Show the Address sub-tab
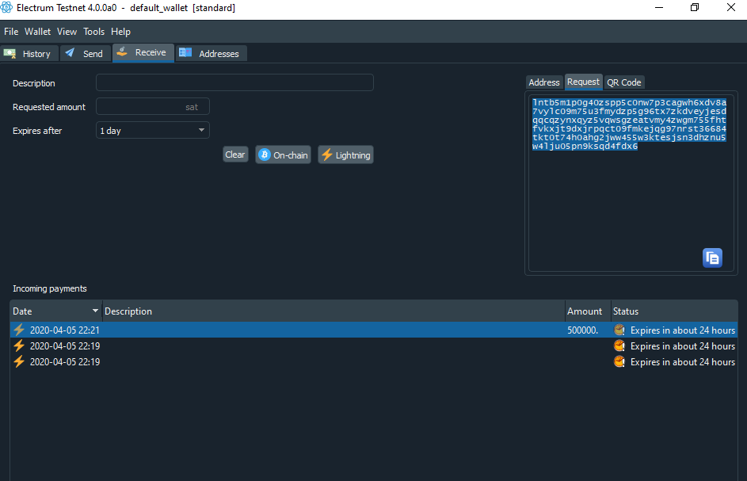This screenshot has width=747, height=481. (x=544, y=82)
